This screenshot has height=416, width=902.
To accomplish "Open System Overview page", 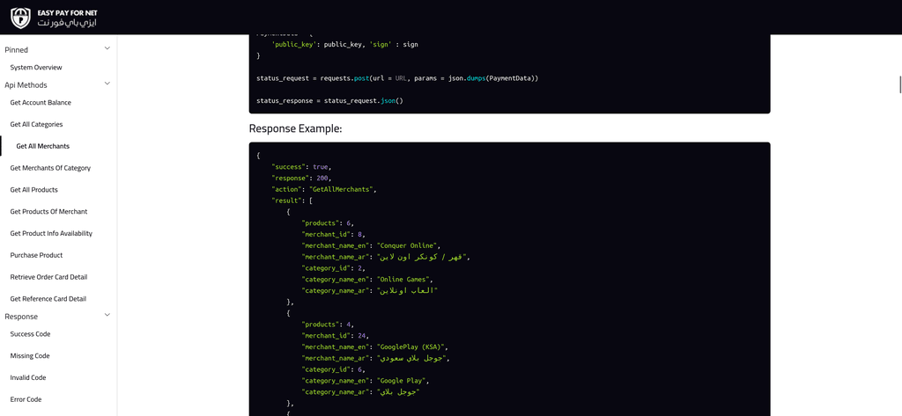I will 35,68.
